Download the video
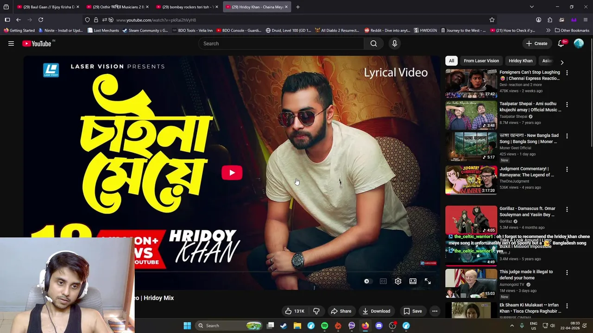Image resolution: width=593 pixels, height=333 pixels. (x=376, y=311)
